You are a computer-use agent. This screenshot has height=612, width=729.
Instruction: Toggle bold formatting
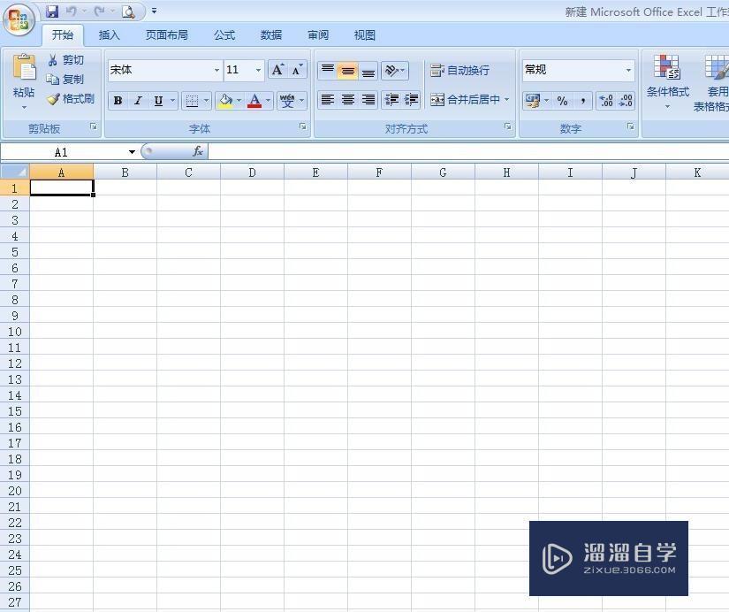[117, 100]
